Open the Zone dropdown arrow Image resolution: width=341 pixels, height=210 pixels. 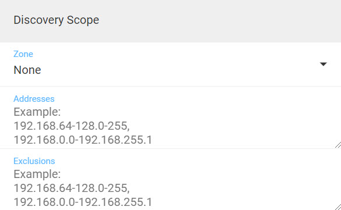pos(324,64)
